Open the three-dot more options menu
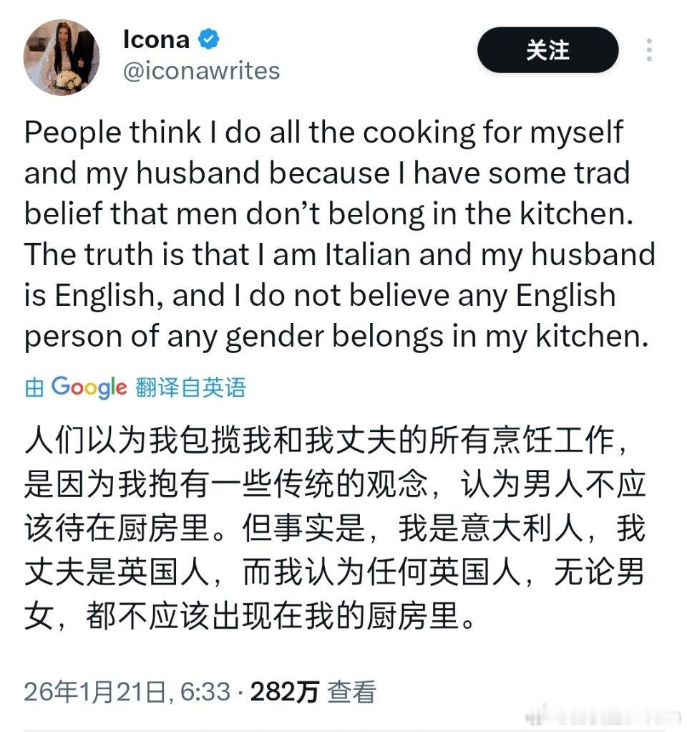687x732 pixels. 650,50
